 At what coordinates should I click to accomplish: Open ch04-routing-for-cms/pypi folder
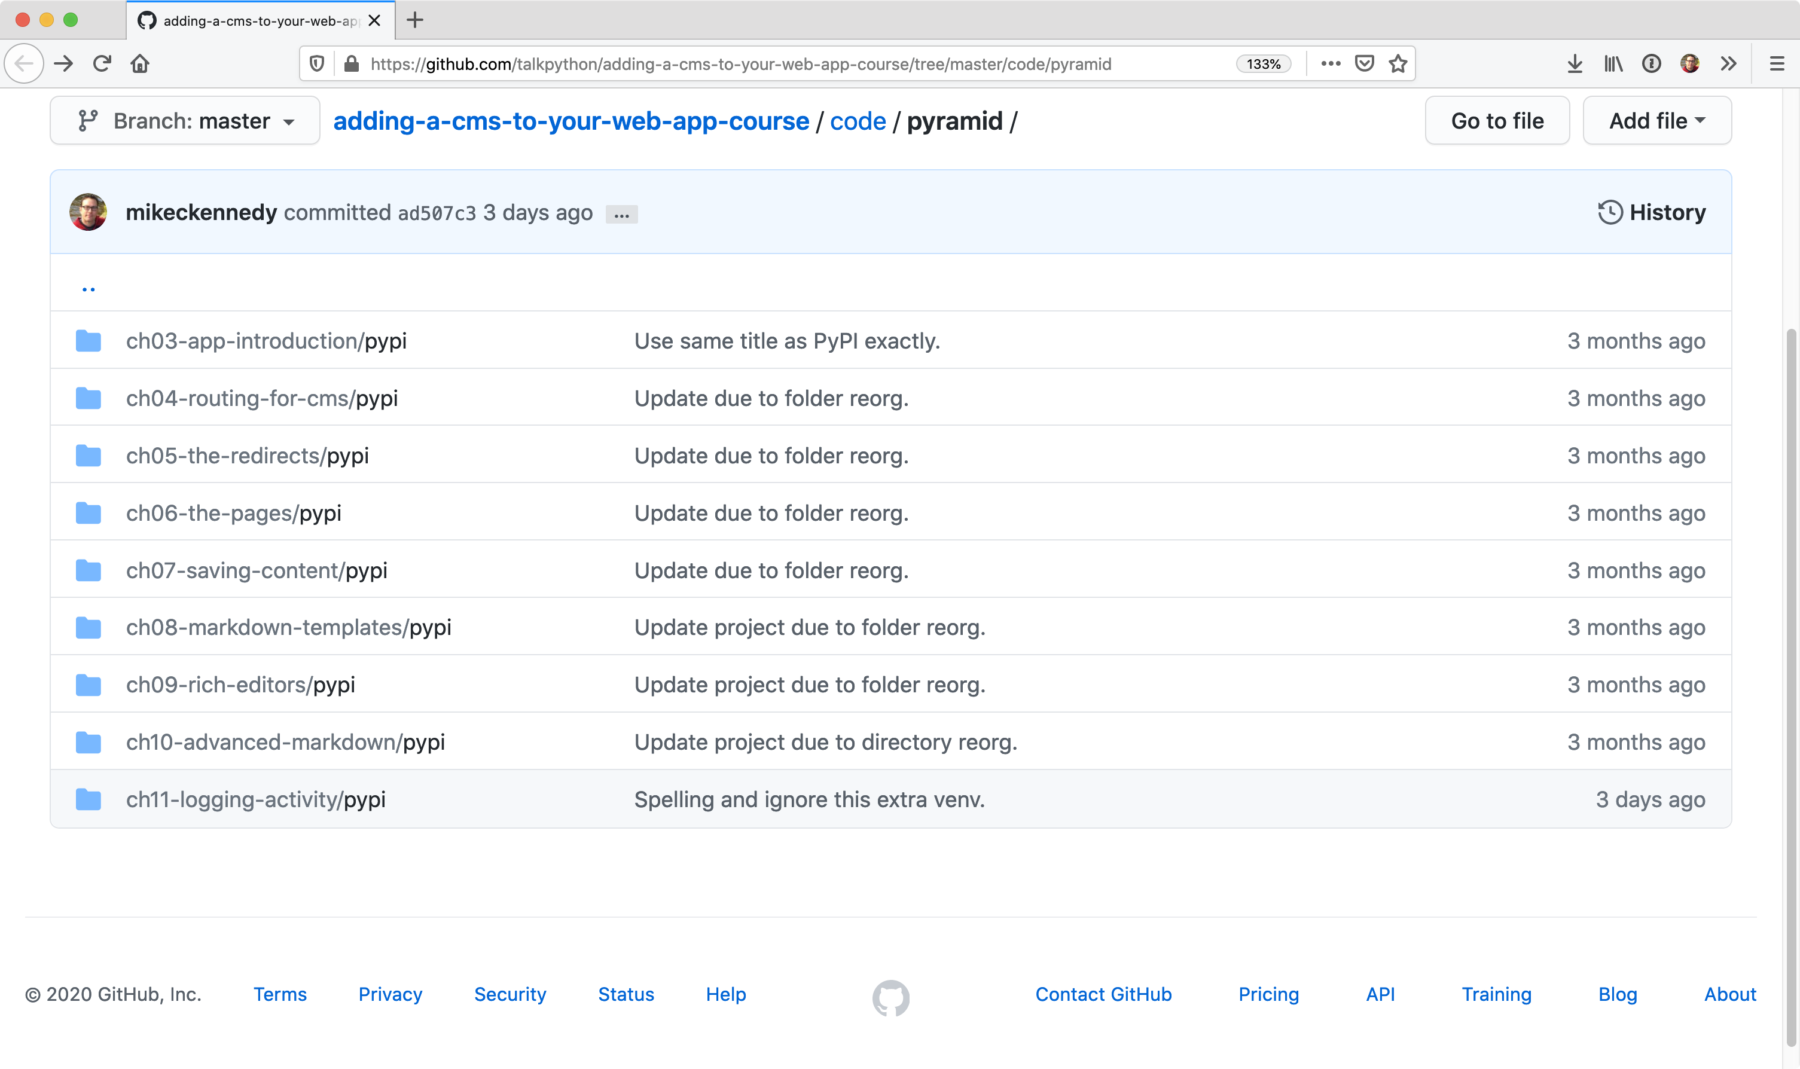(261, 398)
